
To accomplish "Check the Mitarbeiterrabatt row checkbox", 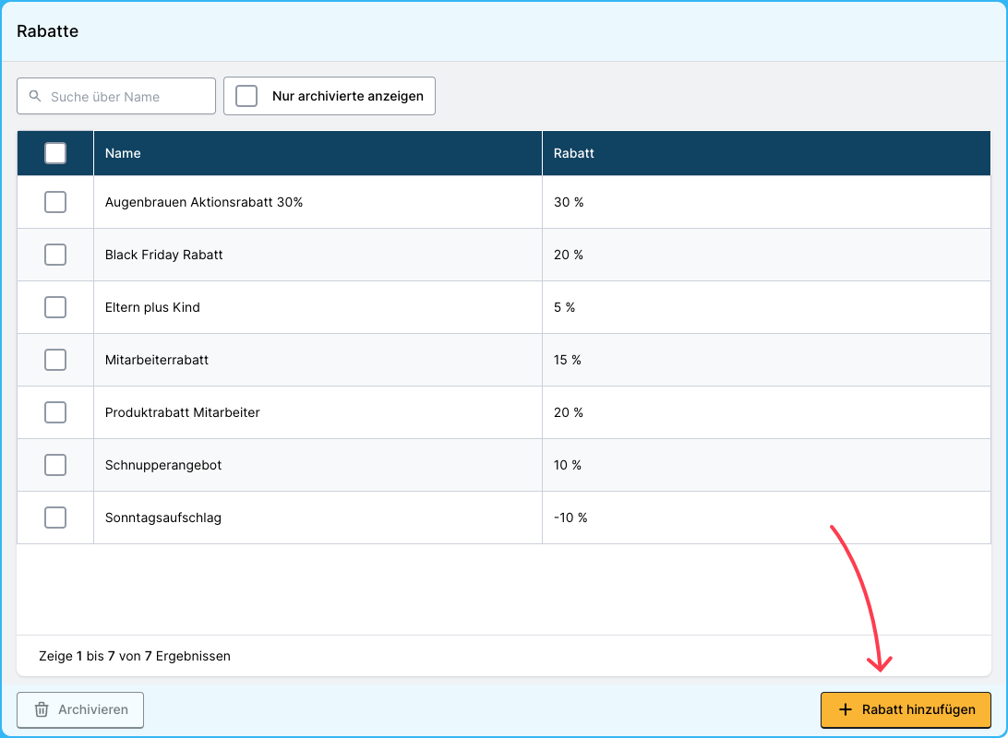I will coord(55,360).
